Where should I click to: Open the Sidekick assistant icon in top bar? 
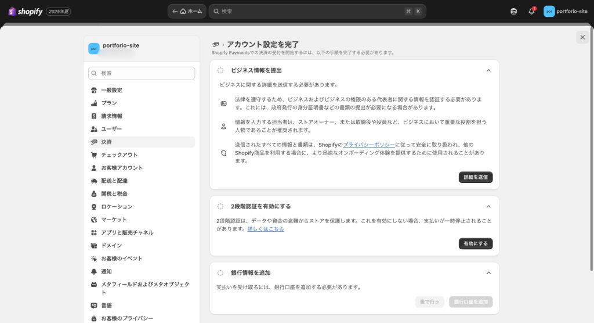(x=513, y=11)
